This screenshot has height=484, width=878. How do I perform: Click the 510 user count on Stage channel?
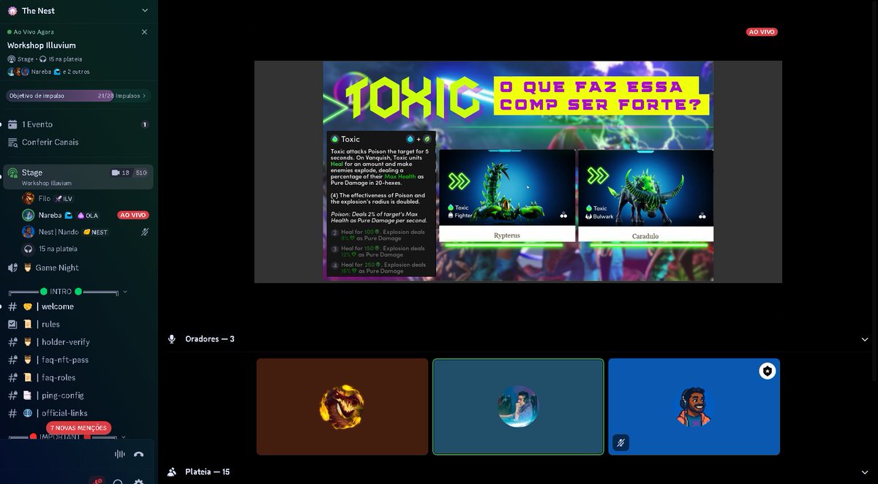(141, 173)
